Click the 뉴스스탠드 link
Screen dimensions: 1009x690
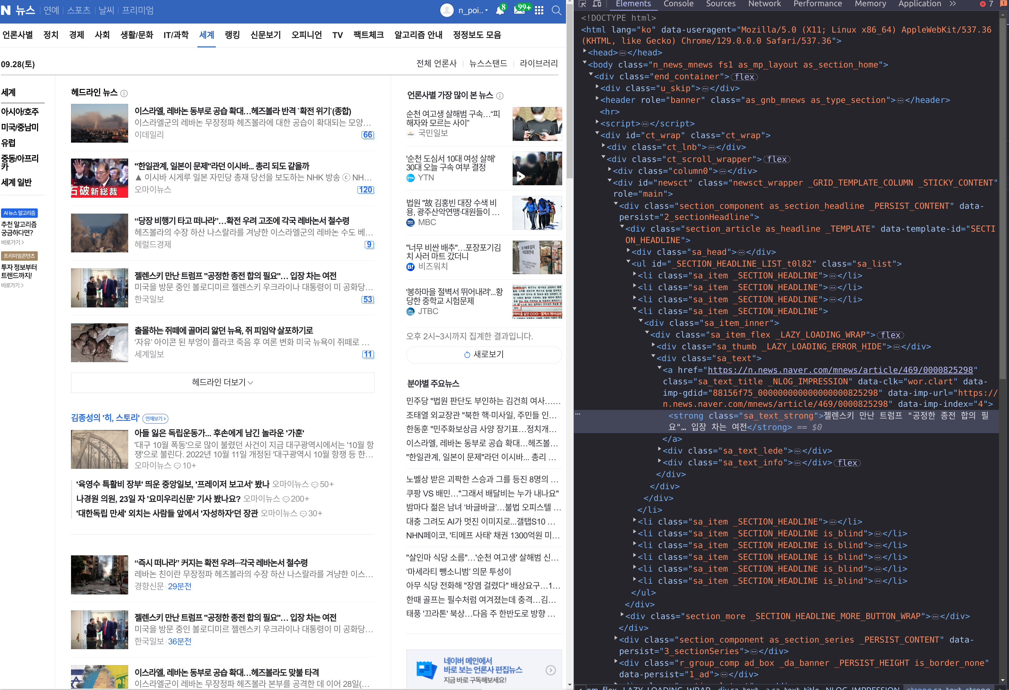pyautogui.click(x=488, y=64)
